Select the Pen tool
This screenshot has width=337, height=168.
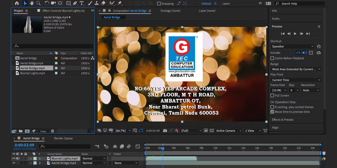[x=75, y=3]
